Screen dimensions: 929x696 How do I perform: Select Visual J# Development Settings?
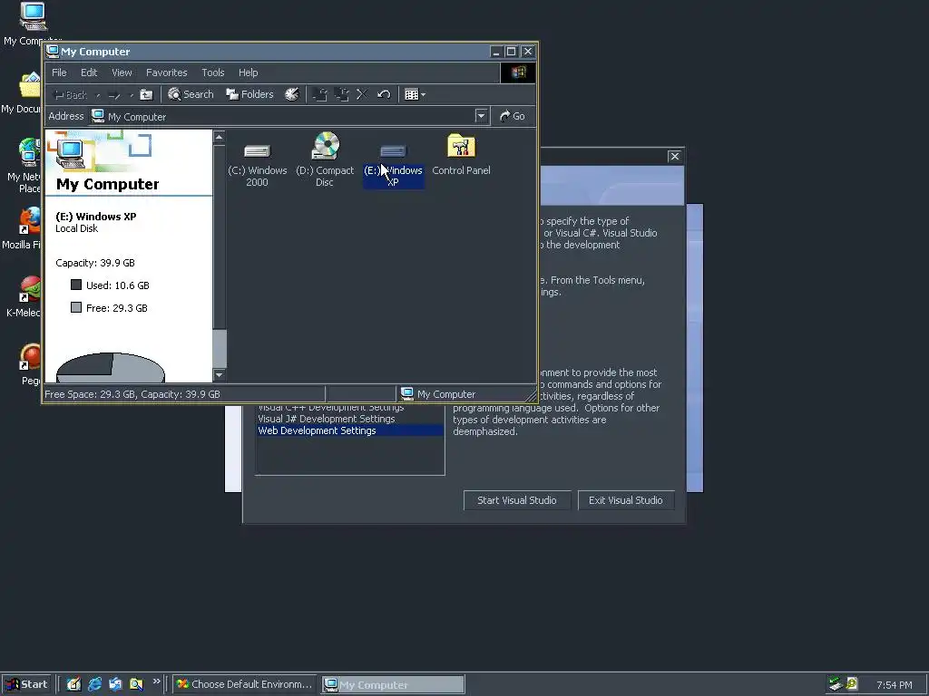(x=327, y=419)
